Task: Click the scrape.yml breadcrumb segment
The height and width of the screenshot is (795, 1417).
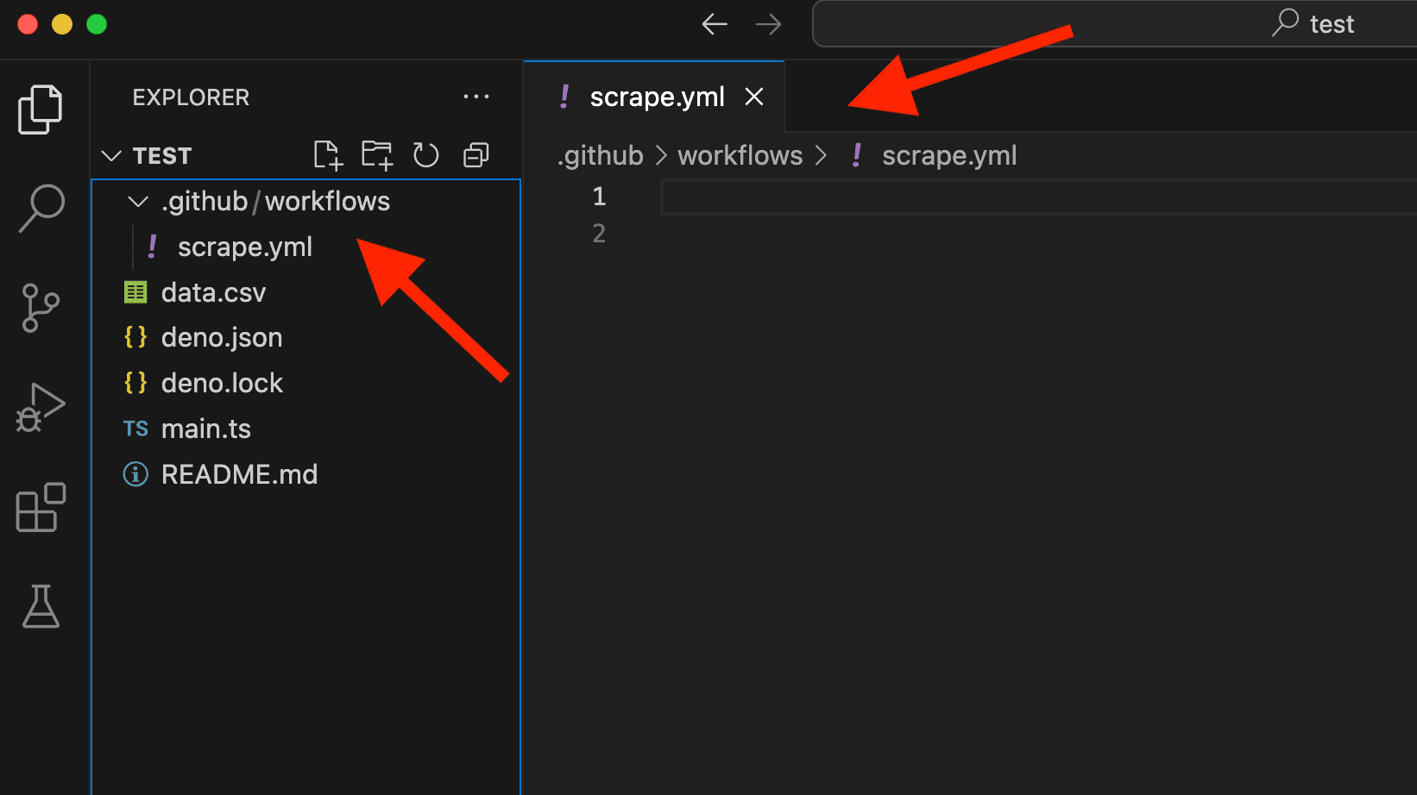Action: [x=949, y=155]
